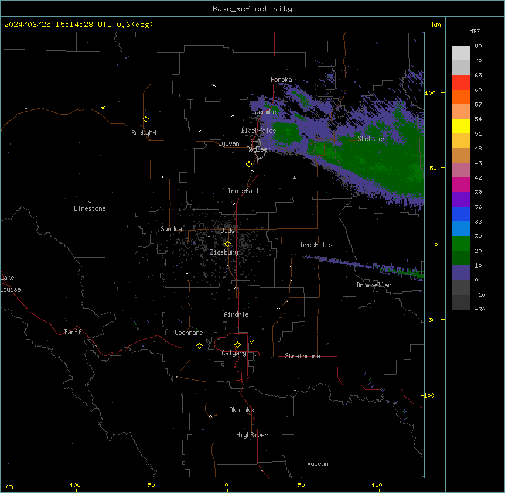Click the Vulcan town label
The width and height of the screenshot is (505, 493).
tap(318, 464)
